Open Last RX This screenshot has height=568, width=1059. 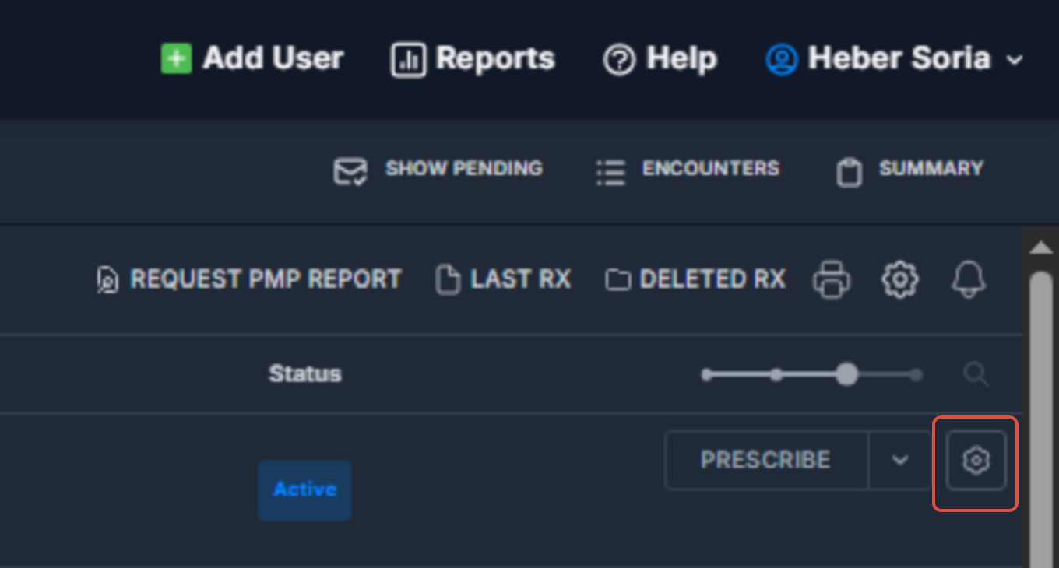click(x=503, y=279)
